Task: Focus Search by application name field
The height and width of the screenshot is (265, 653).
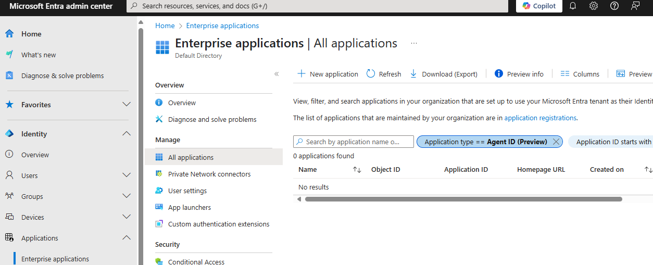Action: 354,142
